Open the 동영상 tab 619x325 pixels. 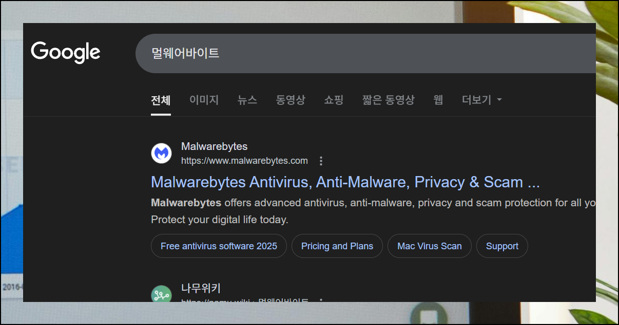(x=291, y=100)
